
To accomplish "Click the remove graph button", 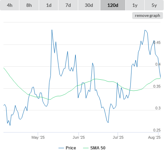I will point(147,16).
